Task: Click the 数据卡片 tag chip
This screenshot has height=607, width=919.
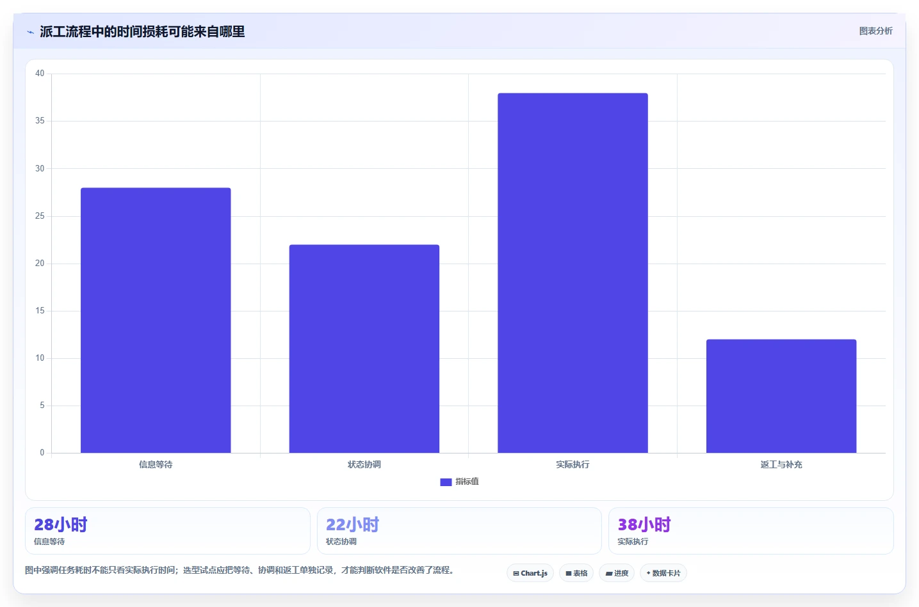Action: 663,573
